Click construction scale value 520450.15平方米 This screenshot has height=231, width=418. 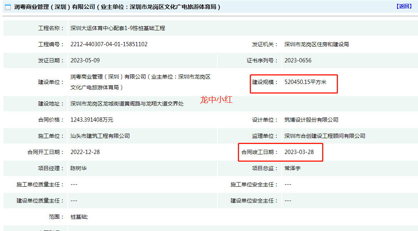(305, 82)
